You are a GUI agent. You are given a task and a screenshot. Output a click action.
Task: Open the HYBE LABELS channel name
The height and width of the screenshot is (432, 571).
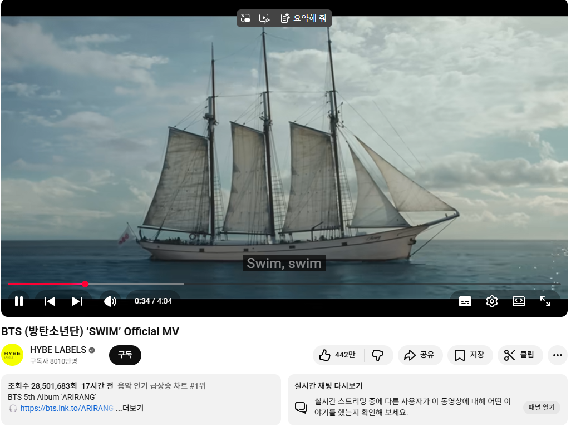(58, 350)
